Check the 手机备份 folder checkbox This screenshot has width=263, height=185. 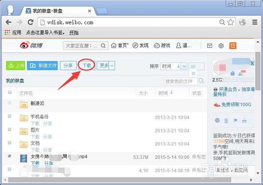click(x=9, y=116)
